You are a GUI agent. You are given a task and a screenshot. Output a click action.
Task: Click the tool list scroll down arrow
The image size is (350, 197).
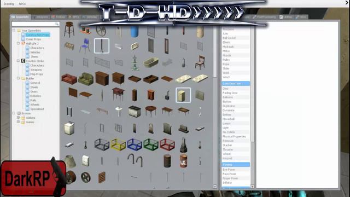[252, 187]
